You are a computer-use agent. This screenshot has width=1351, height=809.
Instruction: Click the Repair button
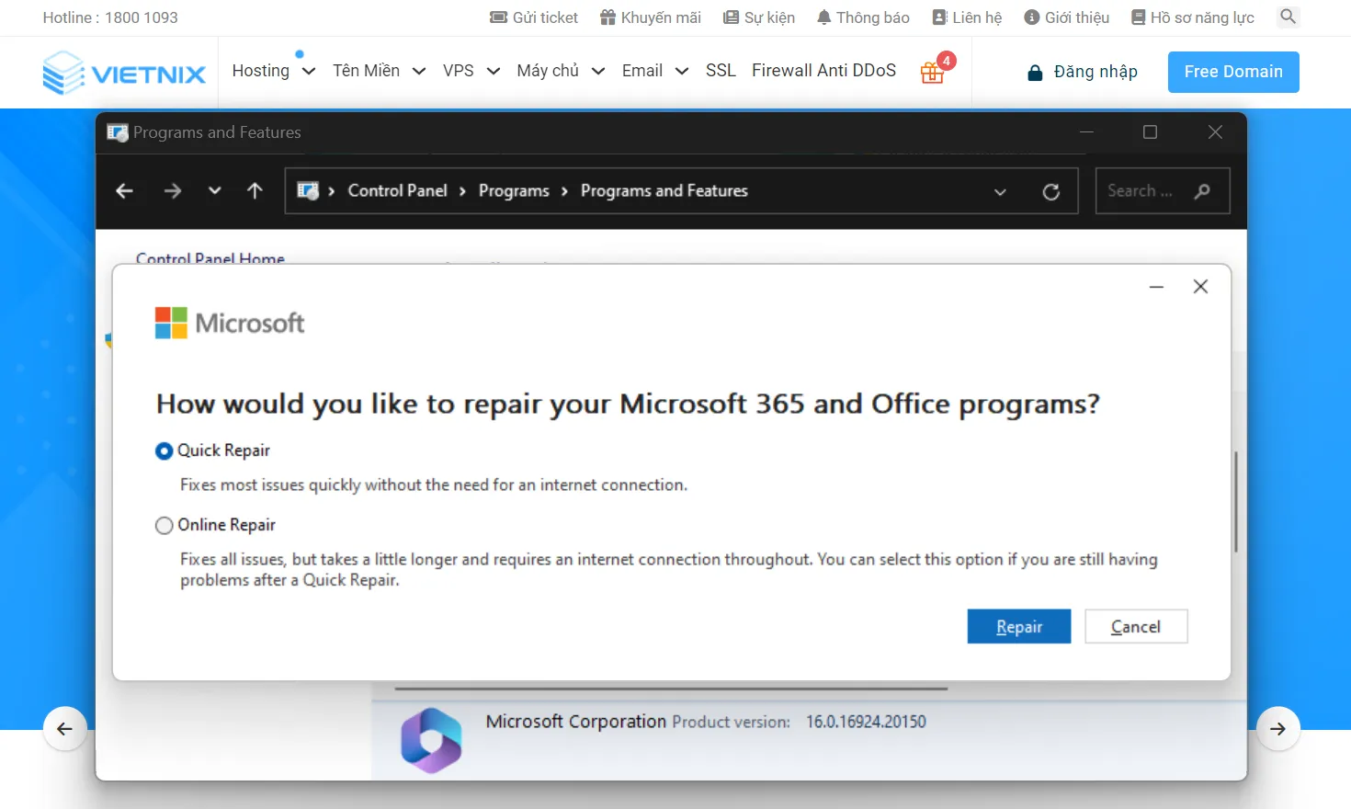1018,627
